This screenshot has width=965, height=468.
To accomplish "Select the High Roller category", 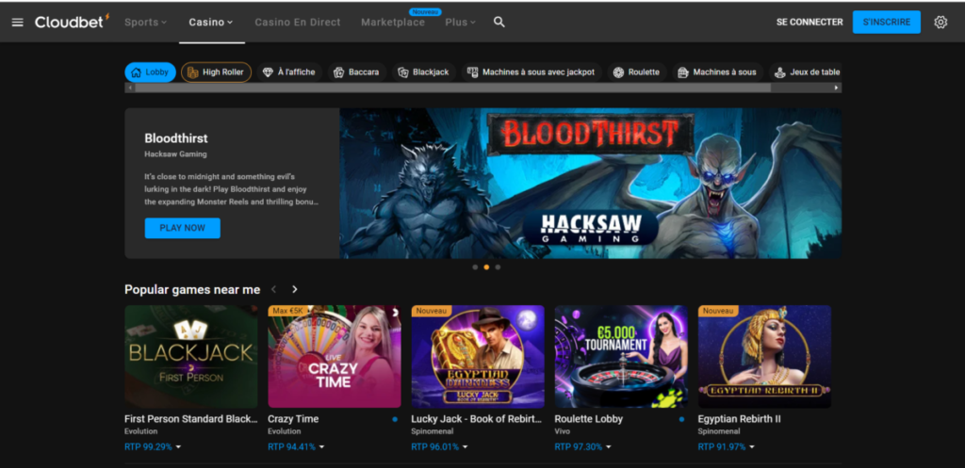I will coord(216,73).
